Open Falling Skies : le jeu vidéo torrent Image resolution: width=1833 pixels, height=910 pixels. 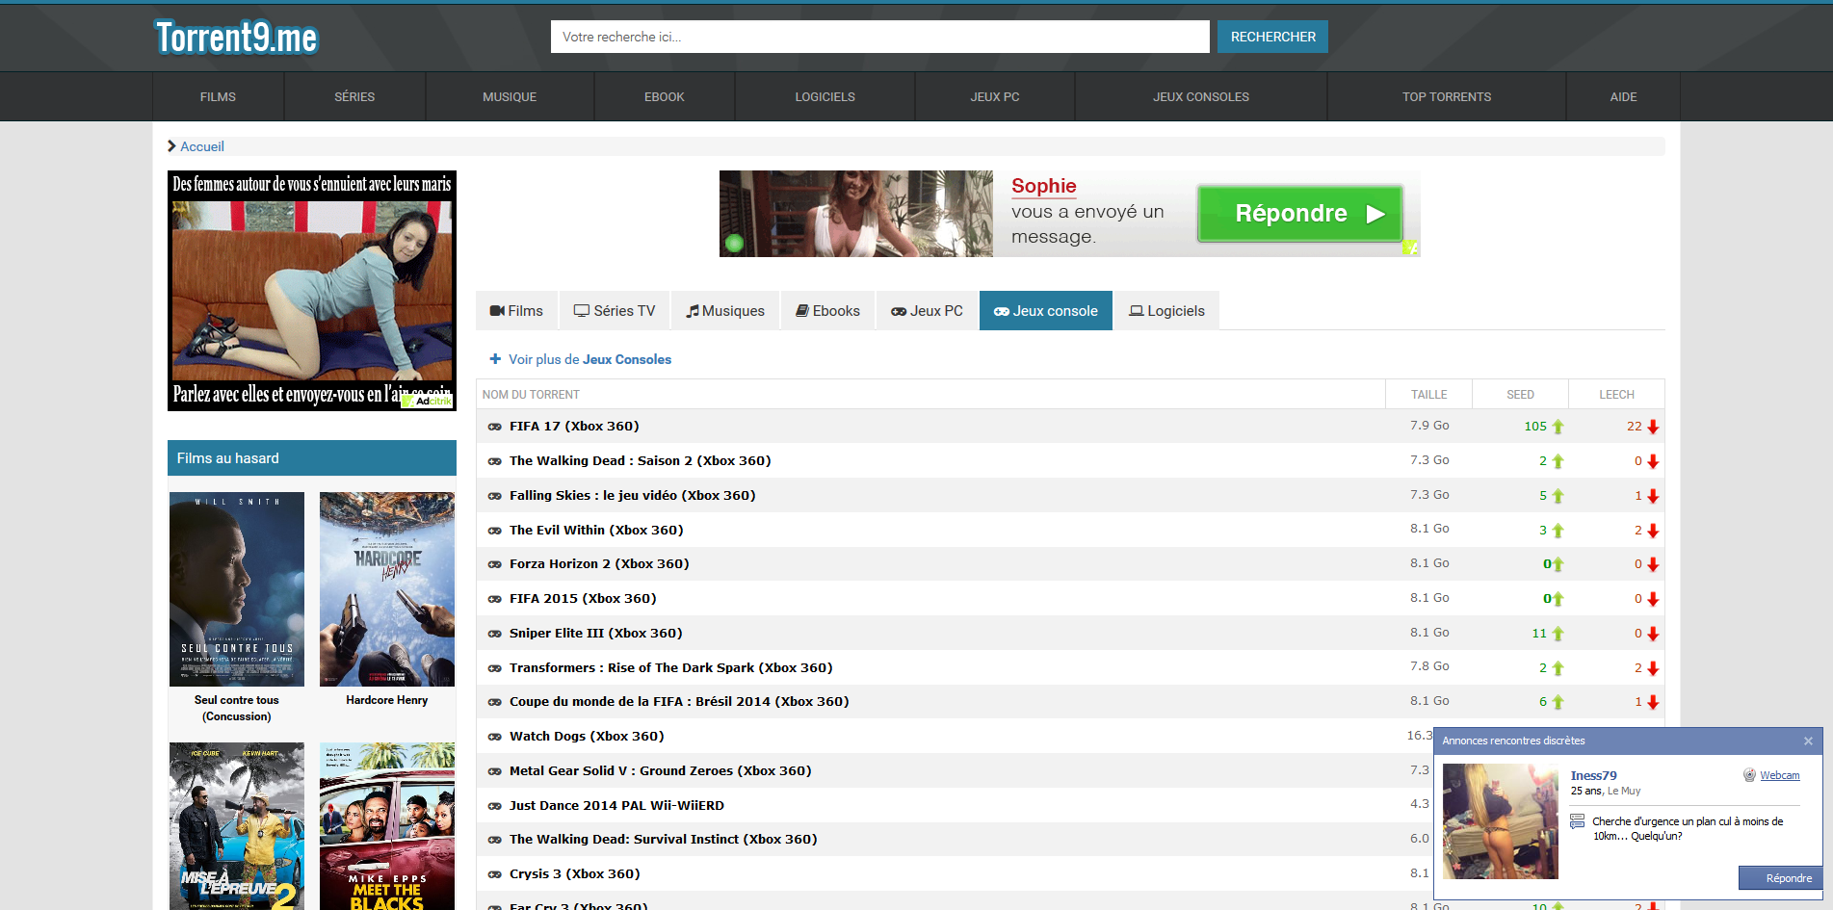click(x=632, y=496)
